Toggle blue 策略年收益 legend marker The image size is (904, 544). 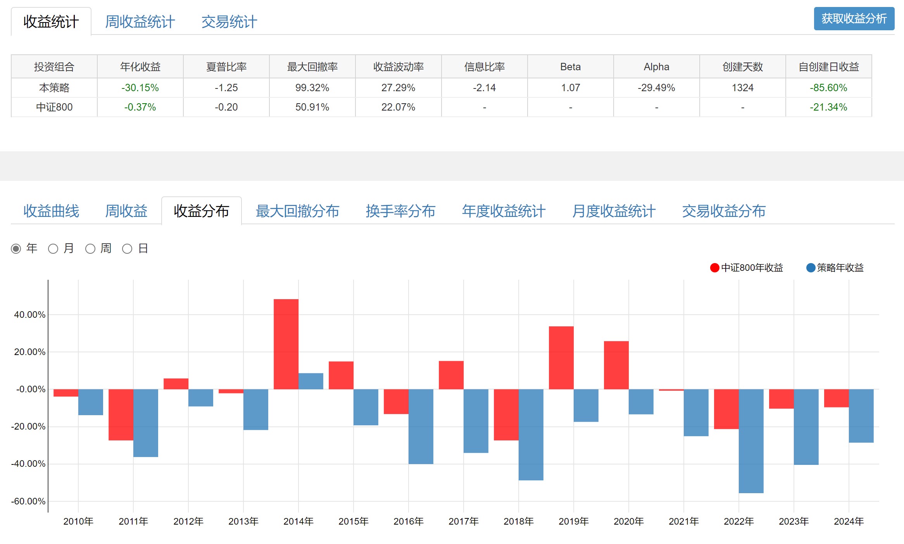click(811, 268)
